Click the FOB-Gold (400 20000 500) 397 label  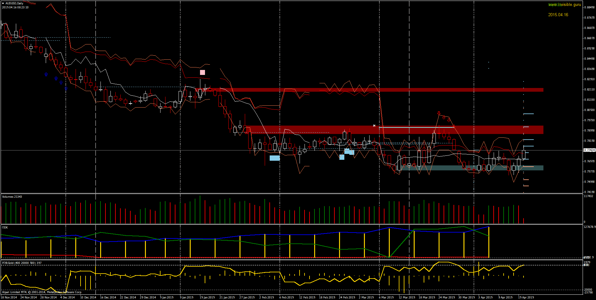click(22, 263)
